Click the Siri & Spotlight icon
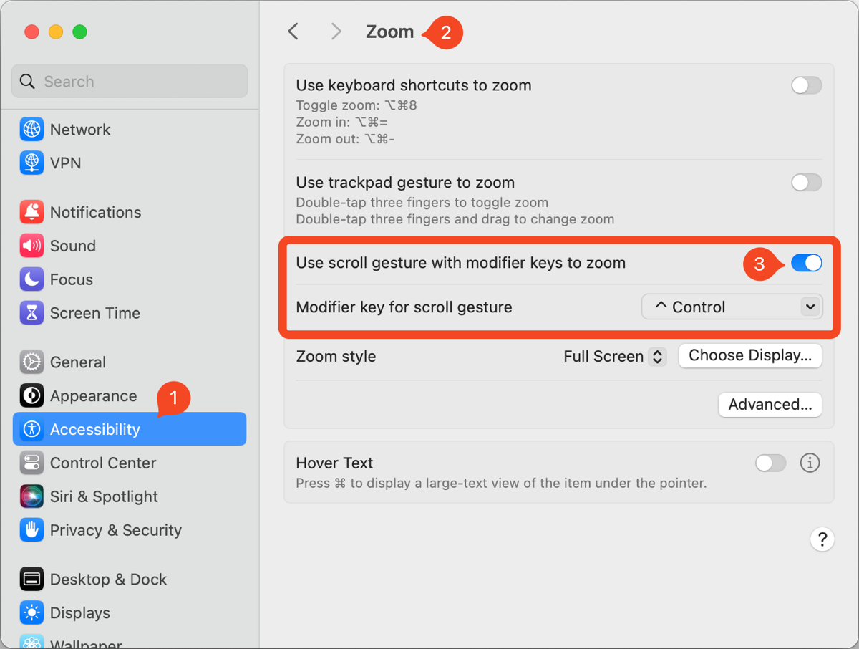859x649 pixels. [31, 496]
